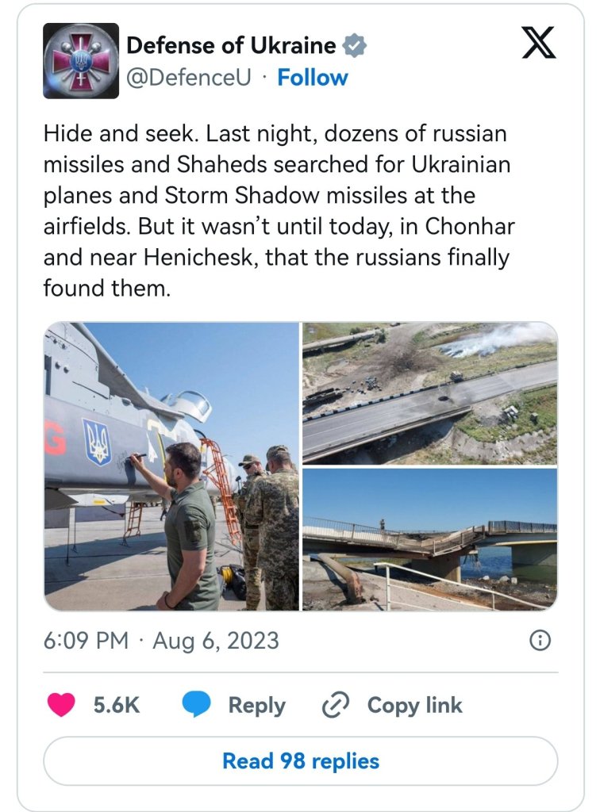This screenshot has height=812, width=600.
Task: Click the chain link copy icon
Action: [336, 705]
